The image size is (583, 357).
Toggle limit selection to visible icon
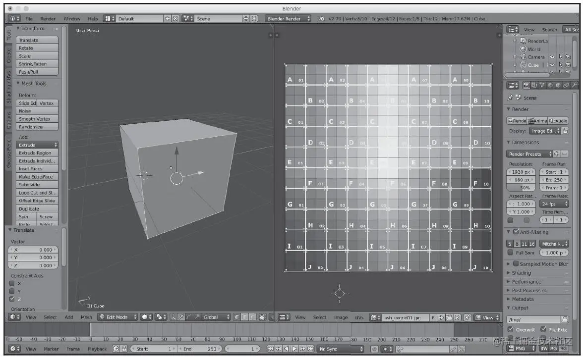[263, 317]
